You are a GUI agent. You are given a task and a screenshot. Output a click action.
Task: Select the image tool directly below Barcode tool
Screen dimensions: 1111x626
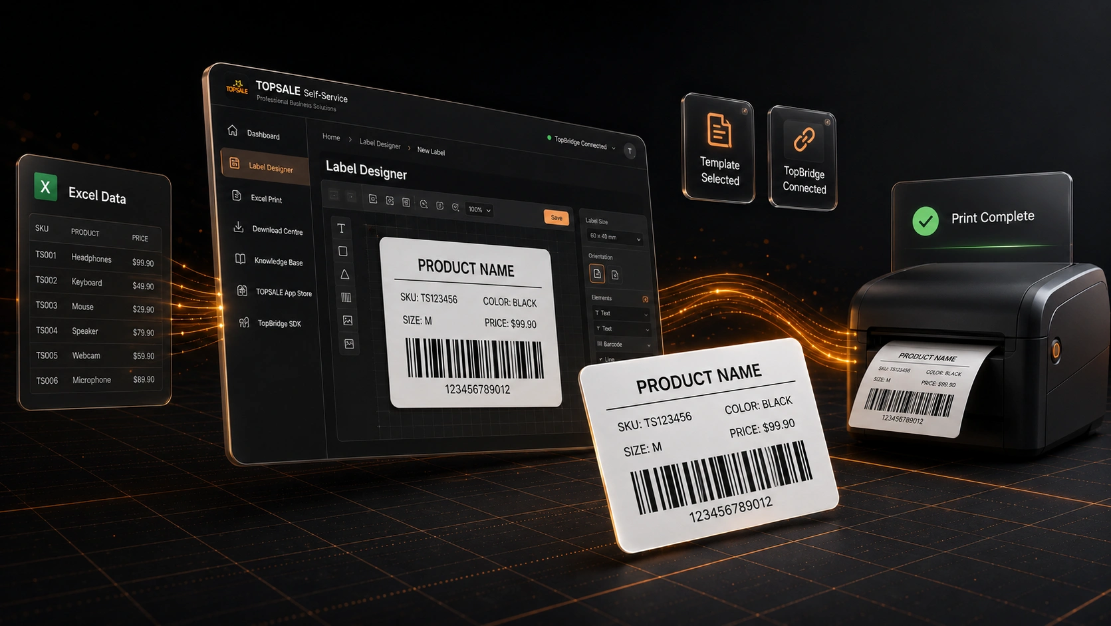pos(348,321)
